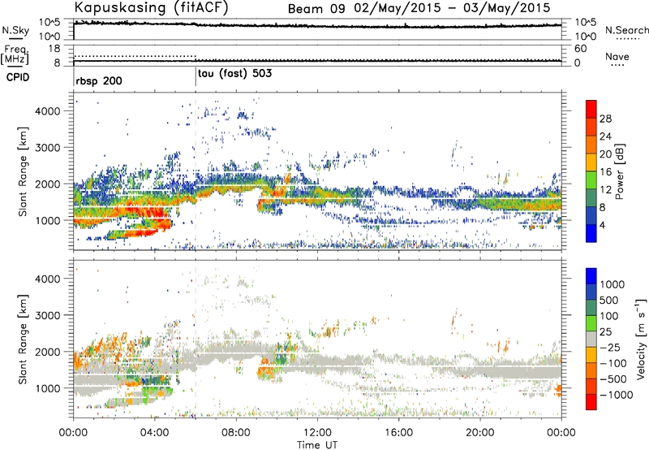Click the 12:00 time tick label
Image resolution: width=649 pixels, height=450 pixels.
click(x=317, y=433)
